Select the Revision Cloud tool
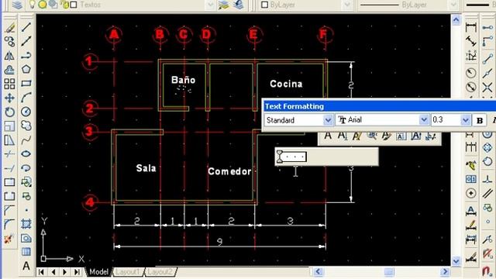The image size is (496, 279). 26,126
